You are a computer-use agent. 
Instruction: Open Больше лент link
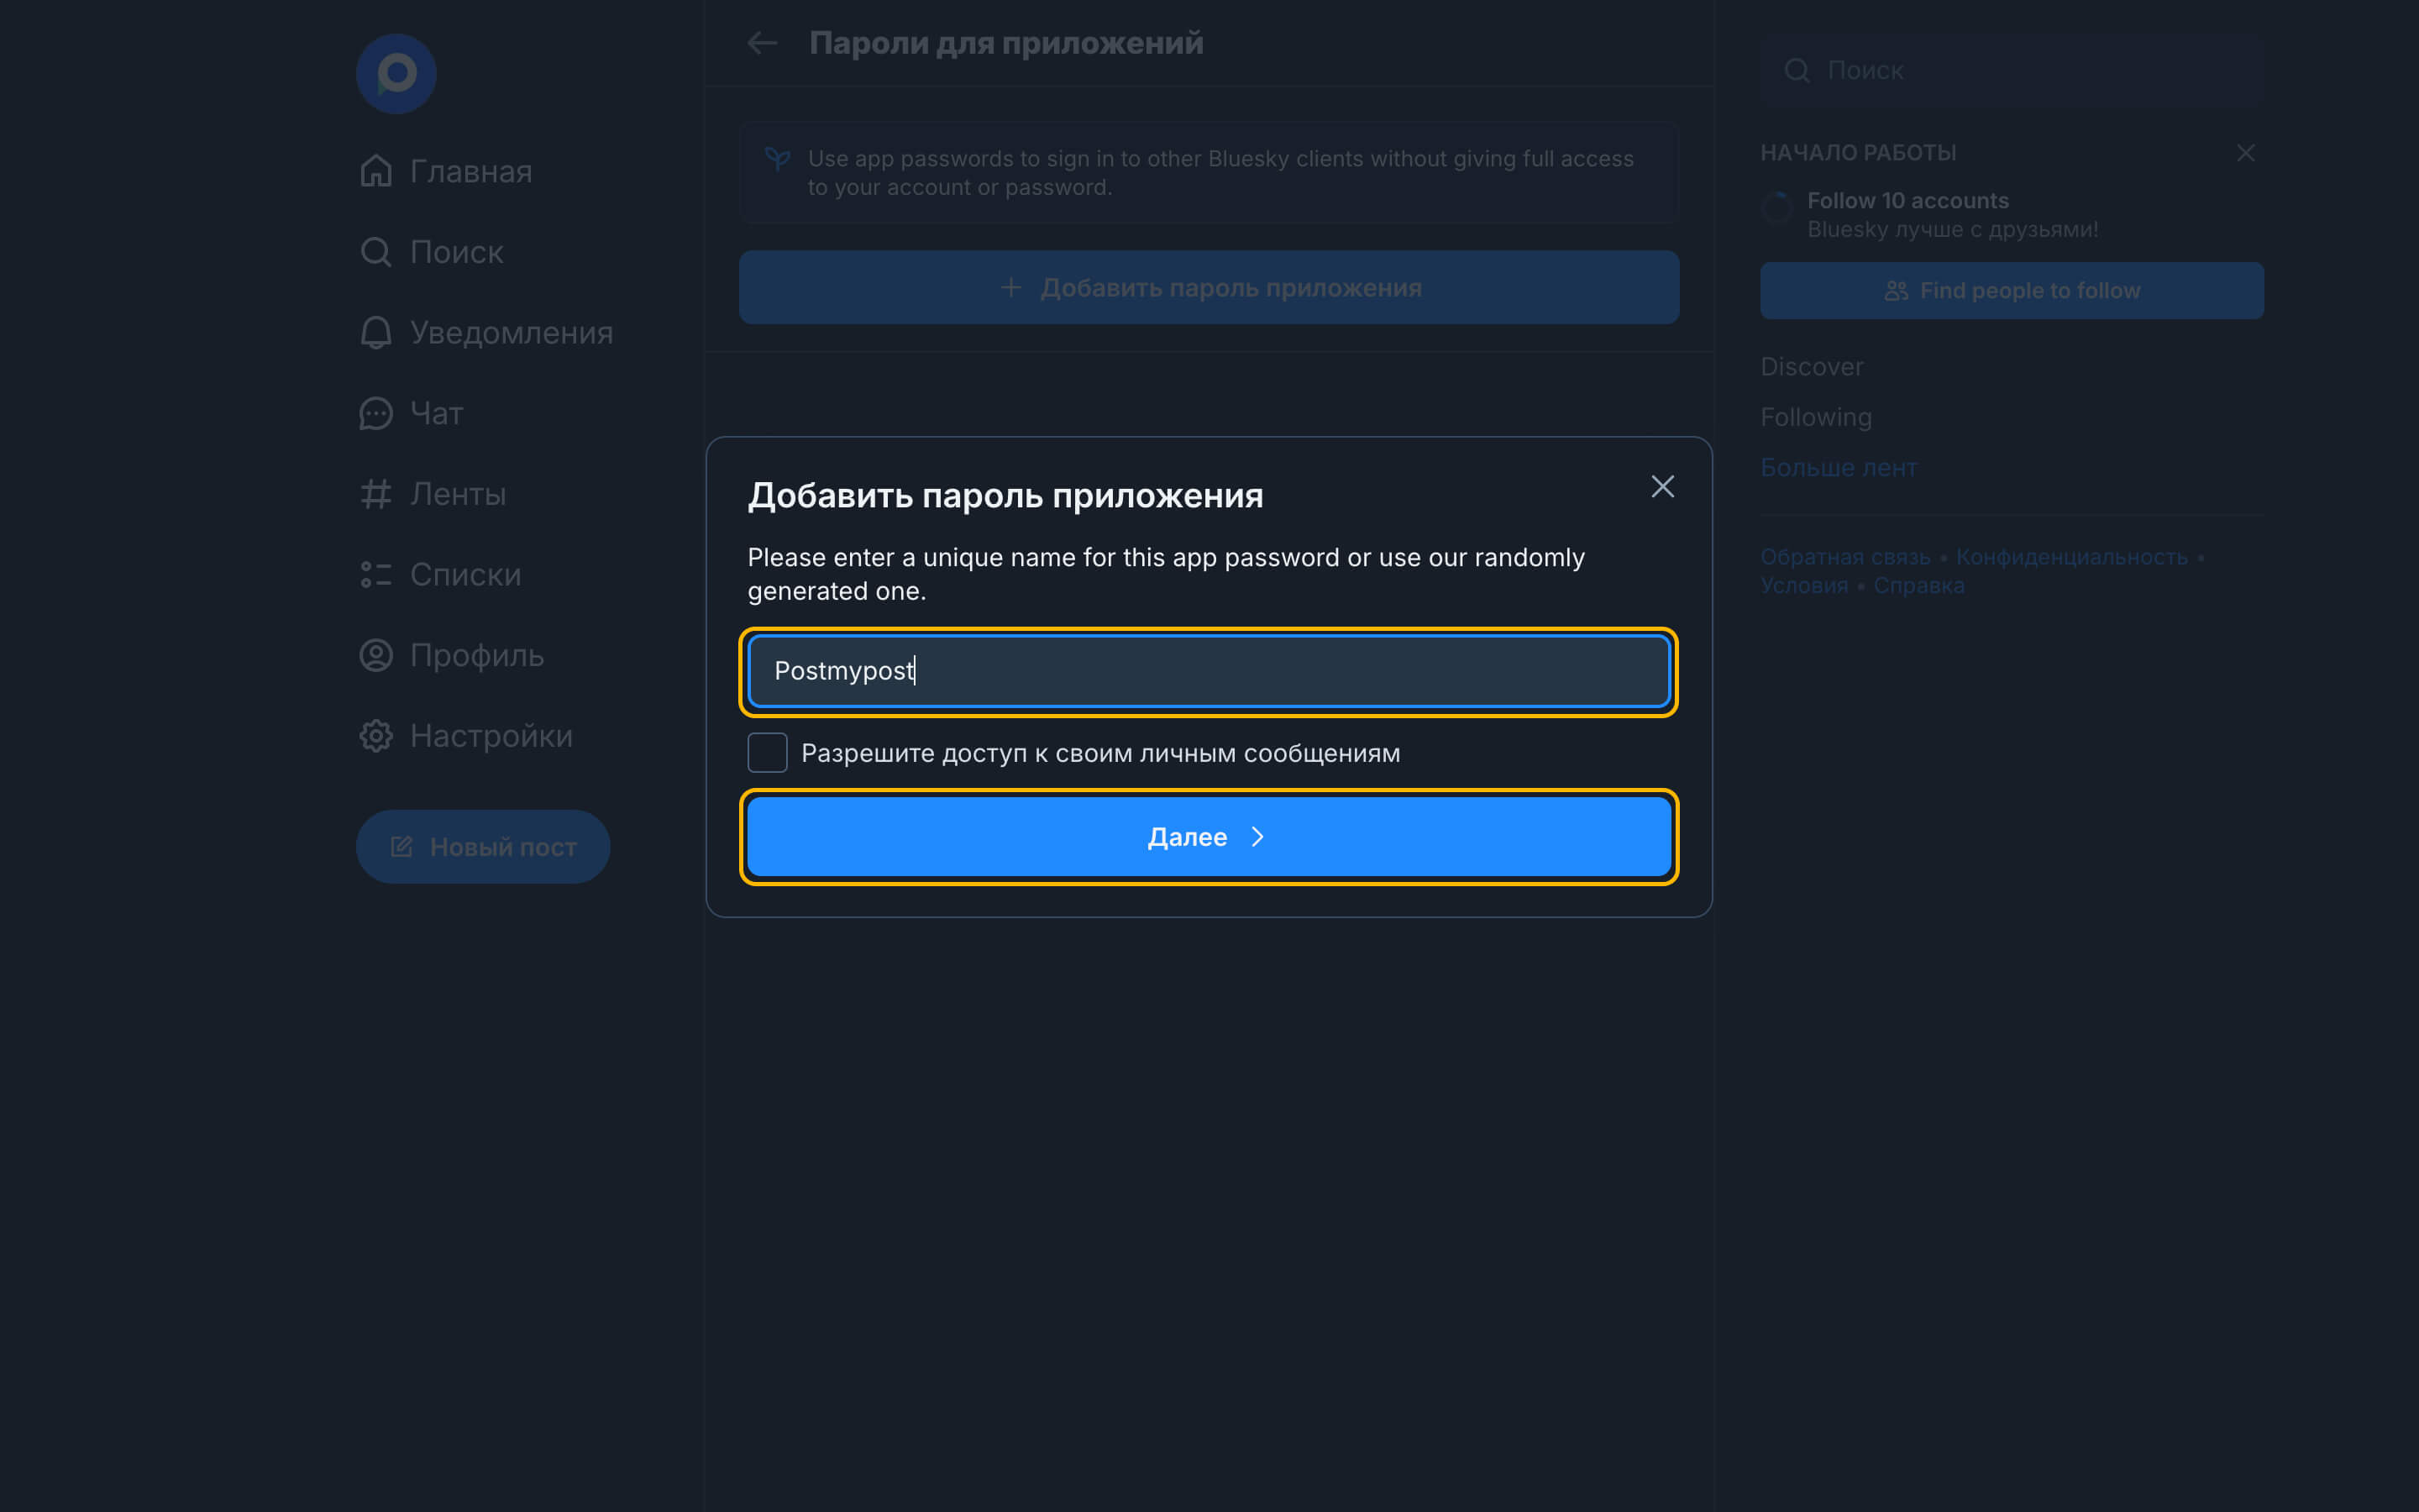click(1839, 467)
